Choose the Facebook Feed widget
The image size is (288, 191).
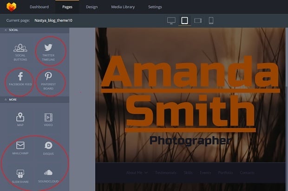point(20,80)
